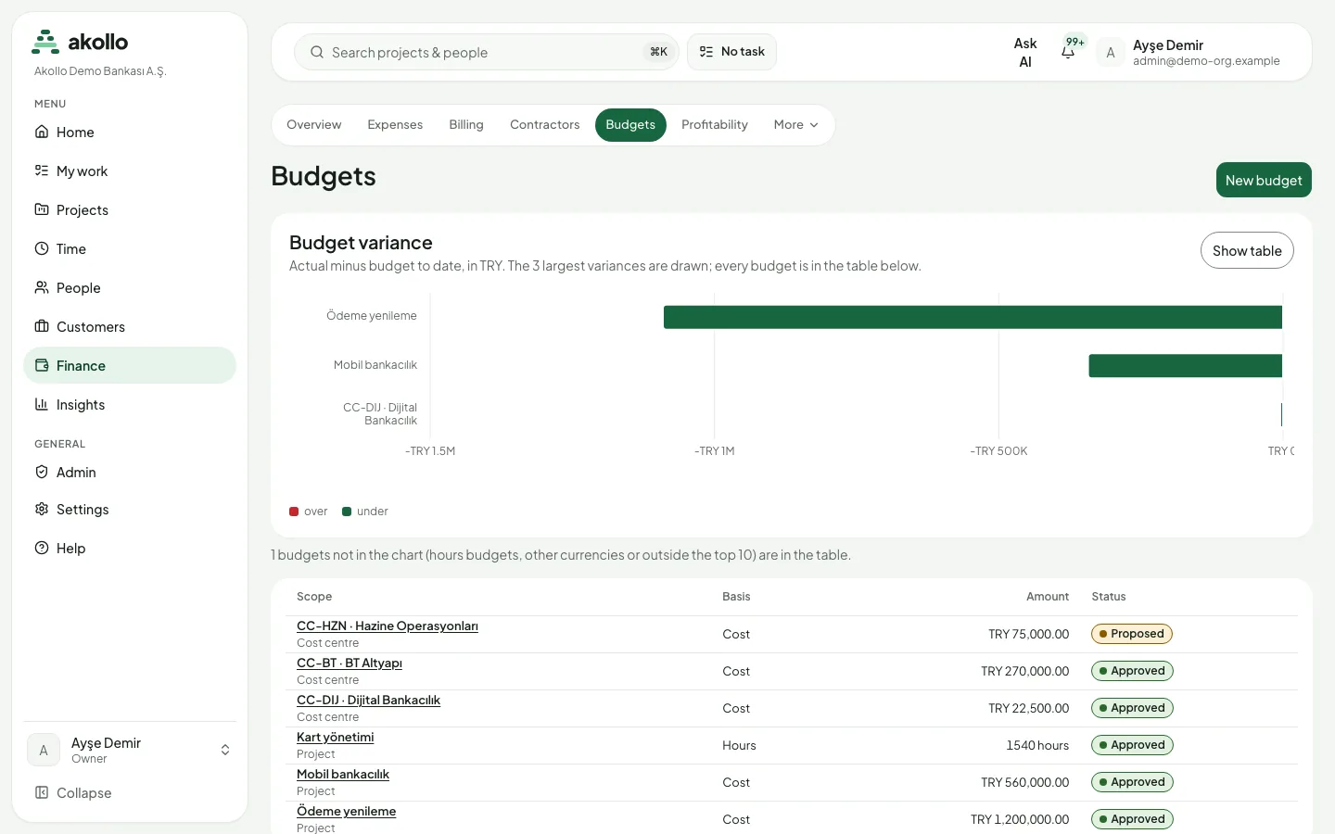Open Help in the sidebar
Viewport: 1335px width, 834px height.
(x=130, y=549)
